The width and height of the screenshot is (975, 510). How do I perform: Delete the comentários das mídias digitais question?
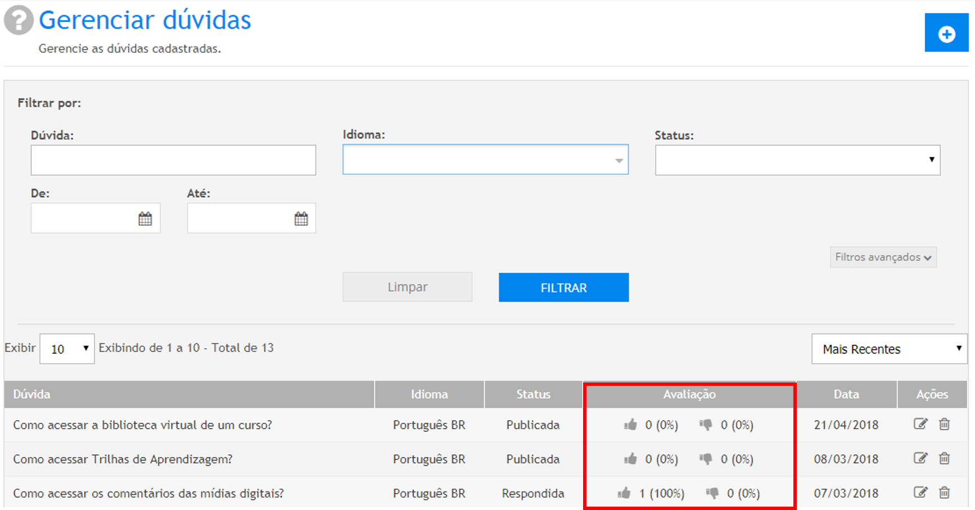tap(944, 493)
